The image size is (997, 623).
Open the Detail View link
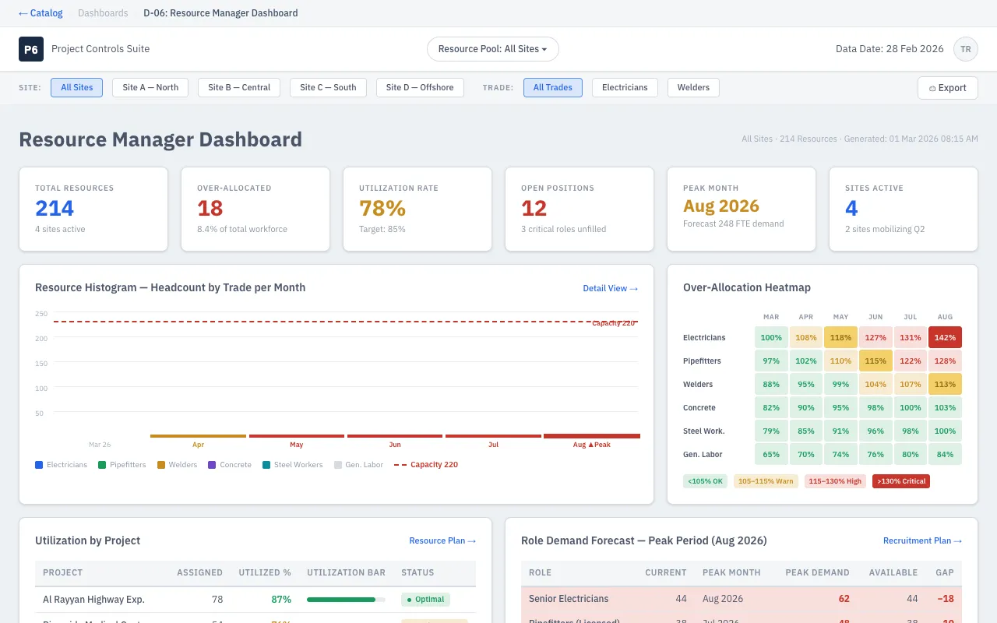click(x=611, y=288)
